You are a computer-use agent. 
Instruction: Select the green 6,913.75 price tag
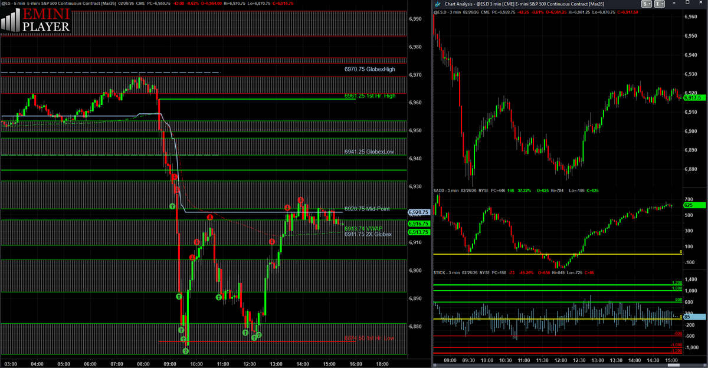pos(419,232)
